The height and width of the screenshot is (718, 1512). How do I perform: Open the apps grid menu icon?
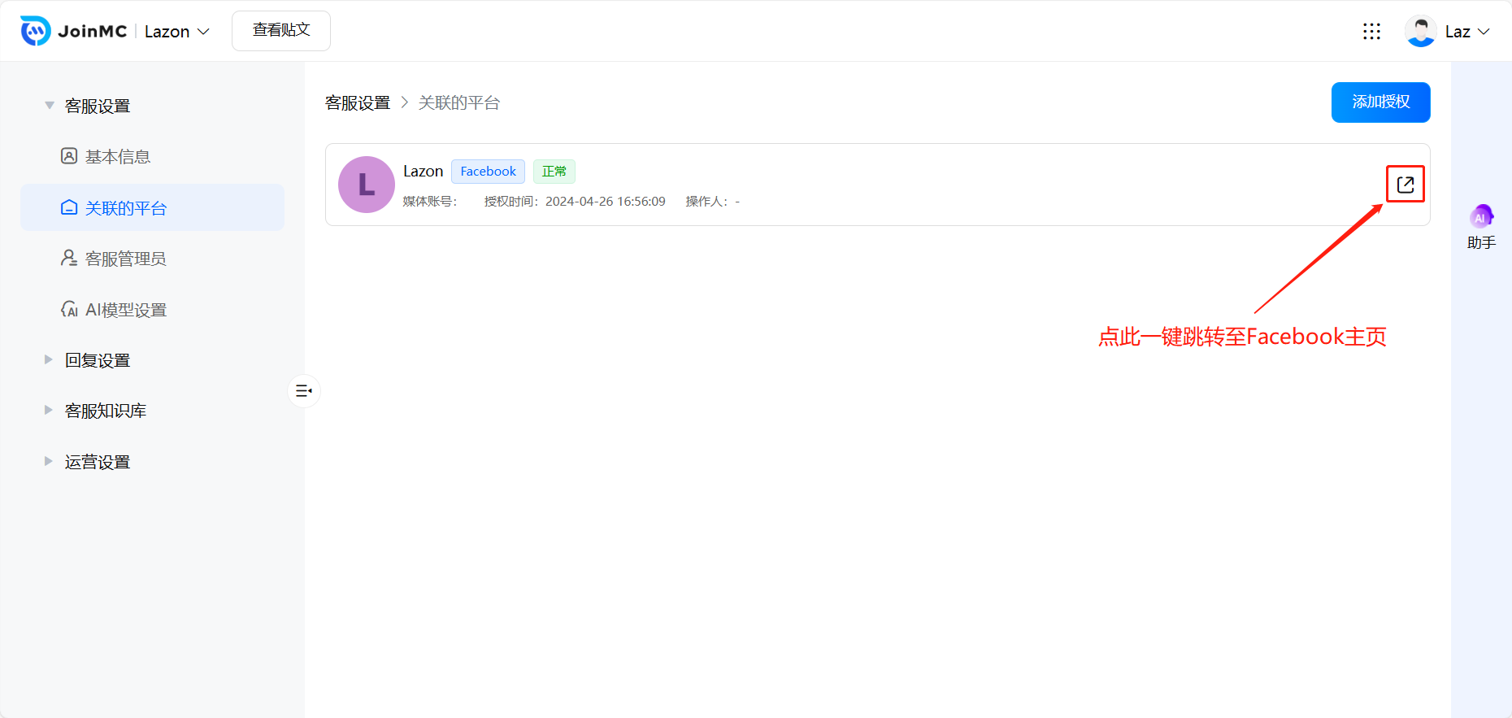[x=1371, y=31]
